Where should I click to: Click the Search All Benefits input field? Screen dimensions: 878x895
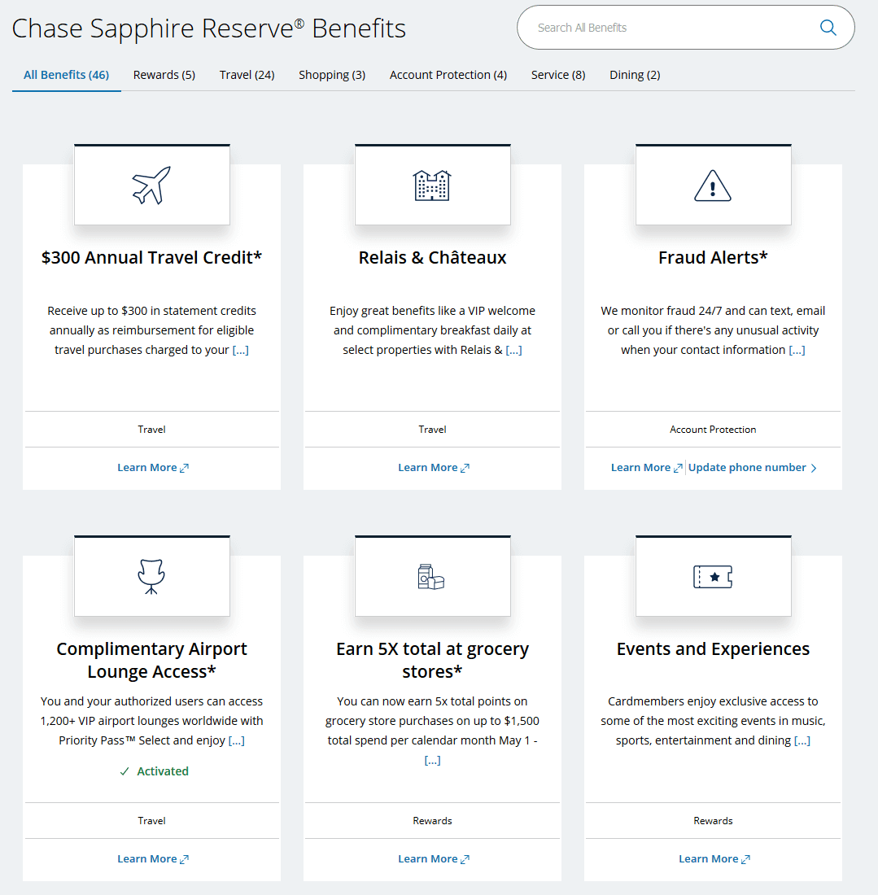click(667, 28)
